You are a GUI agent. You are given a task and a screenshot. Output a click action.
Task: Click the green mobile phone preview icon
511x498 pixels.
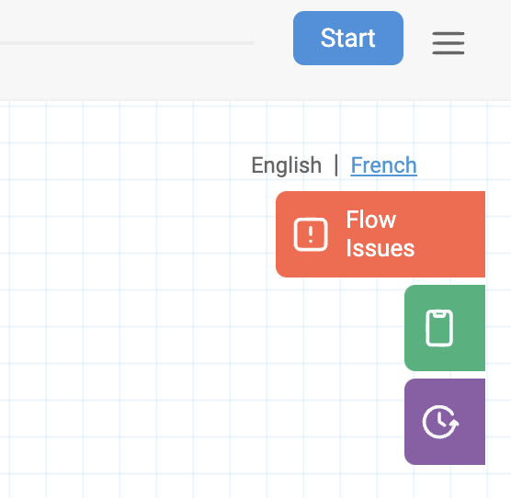coord(439,328)
